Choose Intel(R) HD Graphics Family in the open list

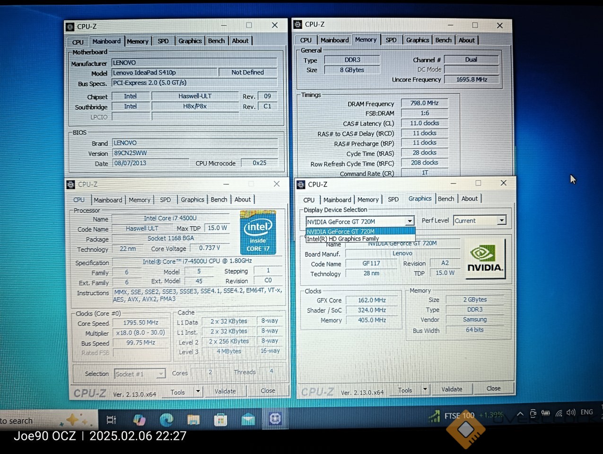(360, 239)
